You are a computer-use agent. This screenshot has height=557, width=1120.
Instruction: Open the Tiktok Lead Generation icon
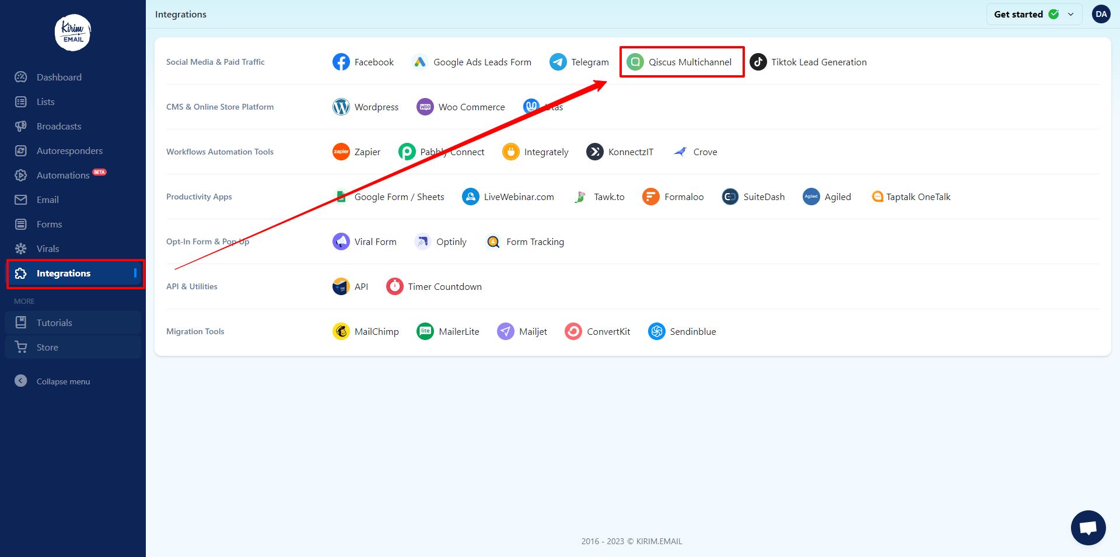pos(758,62)
